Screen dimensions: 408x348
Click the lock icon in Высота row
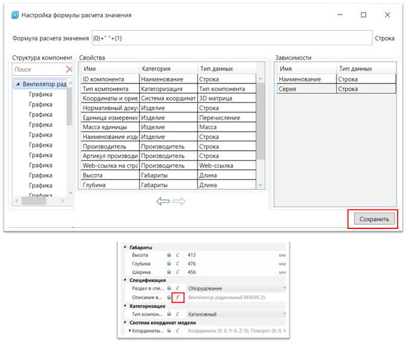pyautogui.click(x=169, y=256)
